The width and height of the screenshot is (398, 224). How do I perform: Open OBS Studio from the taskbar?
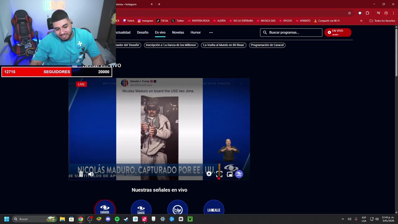tap(90, 219)
